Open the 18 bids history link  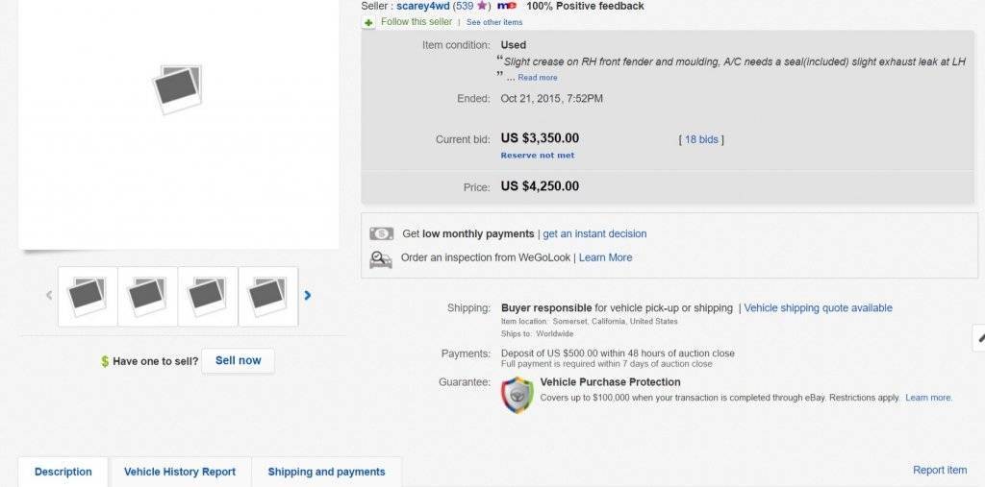(701, 139)
